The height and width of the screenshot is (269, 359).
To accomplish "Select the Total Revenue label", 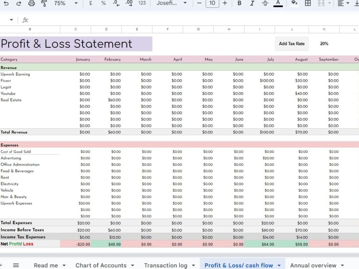I will tap(14, 132).
